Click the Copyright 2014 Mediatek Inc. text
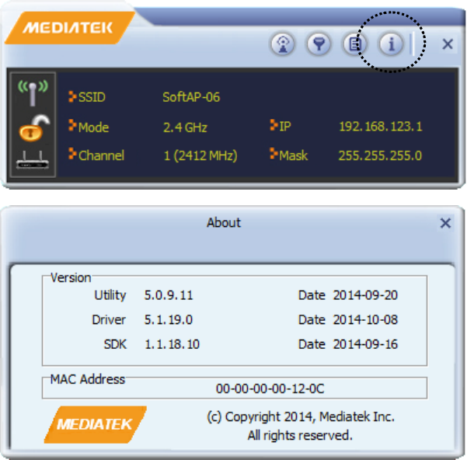This screenshot has height=460, width=467. tap(301, 416)
